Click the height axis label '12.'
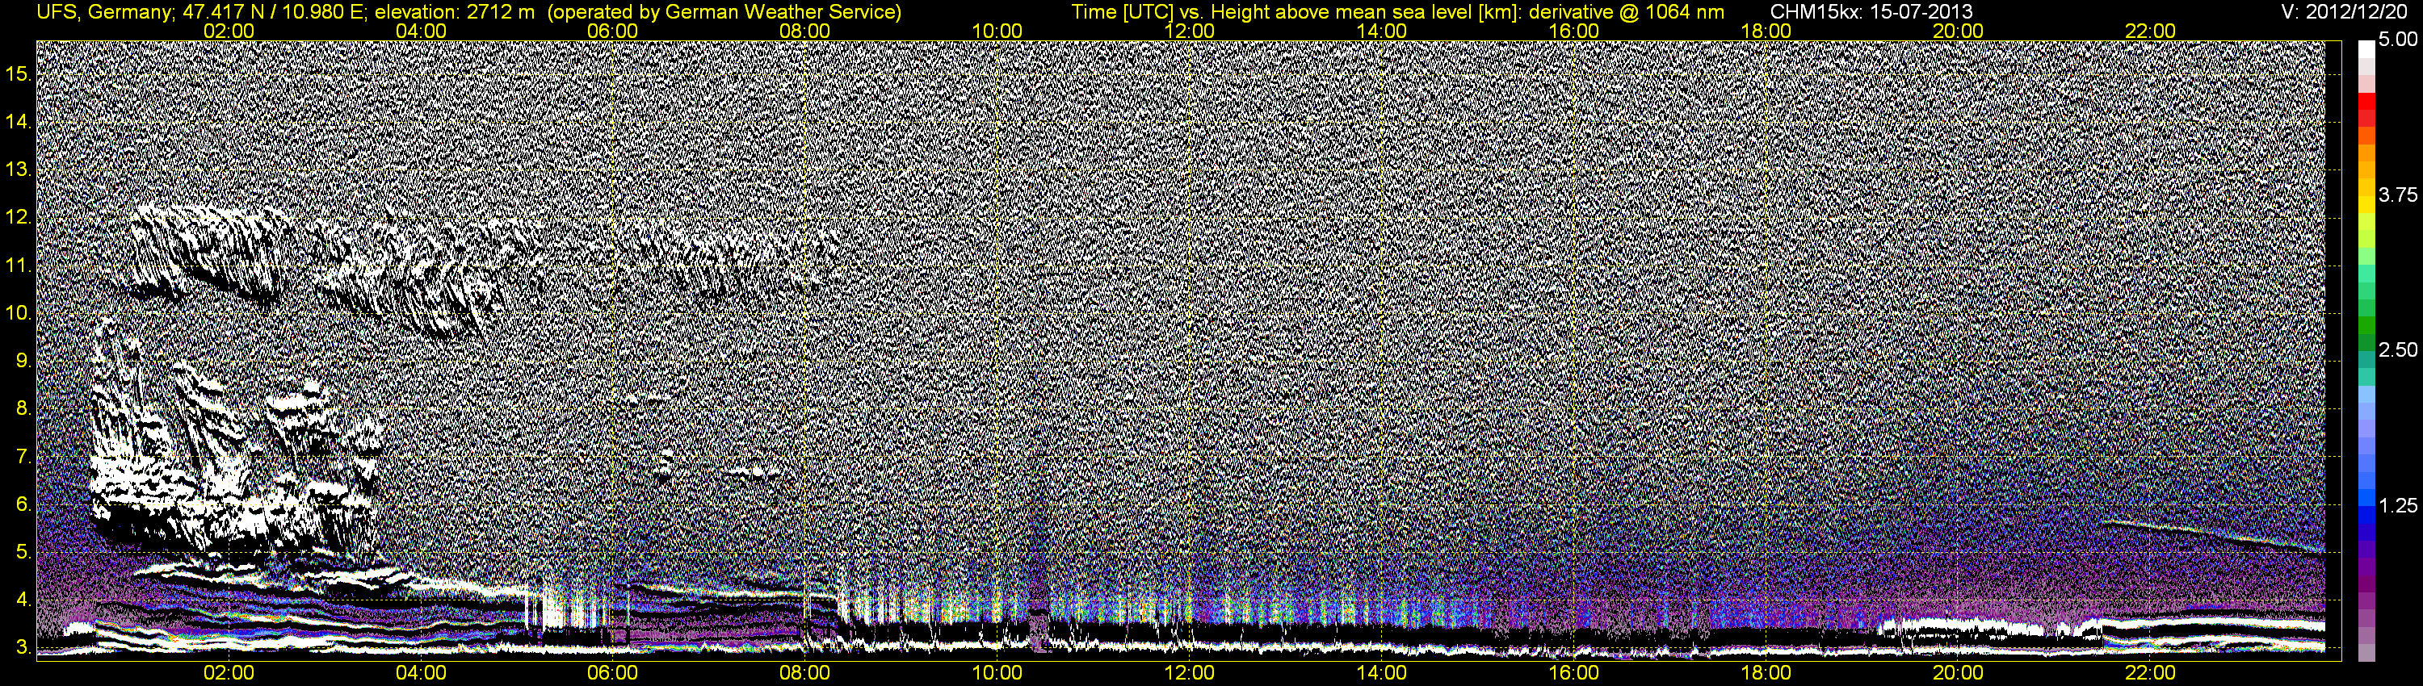 [19, 218]
